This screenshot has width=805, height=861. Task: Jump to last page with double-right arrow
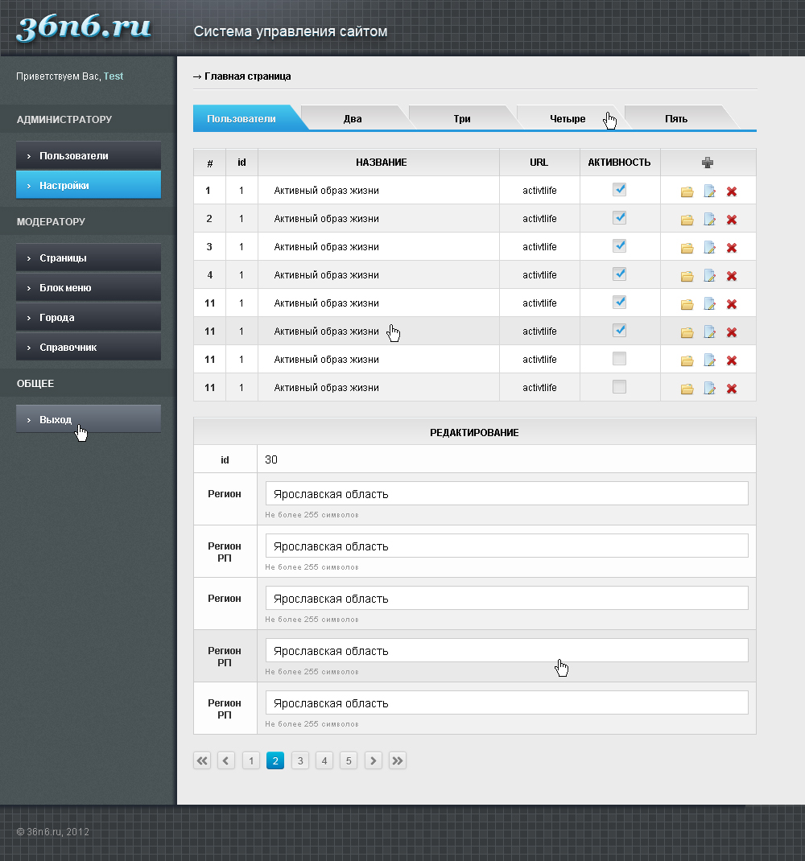[398, 760]
